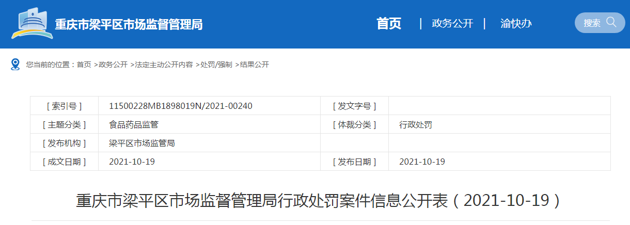Open 处罚/强制 breadcrumb link
The height and width of the screenshot is (225, 630).
[x=216, y=65]
